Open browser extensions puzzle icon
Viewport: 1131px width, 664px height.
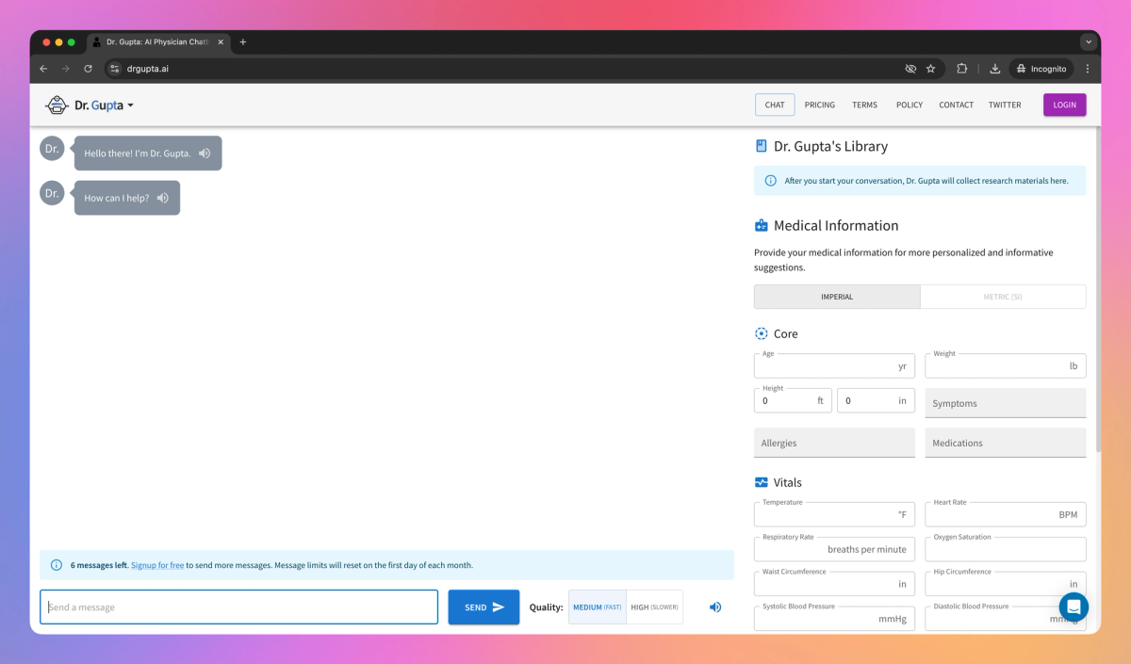tap(962, 69)
